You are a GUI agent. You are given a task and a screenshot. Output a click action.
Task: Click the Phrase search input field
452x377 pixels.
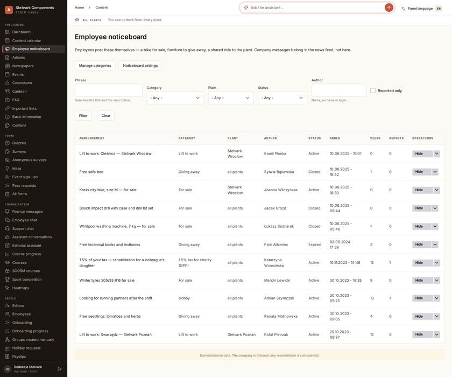(x=108, y=90)
